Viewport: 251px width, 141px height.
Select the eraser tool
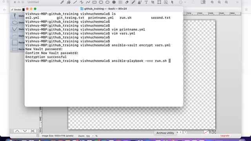click(127, 2)
